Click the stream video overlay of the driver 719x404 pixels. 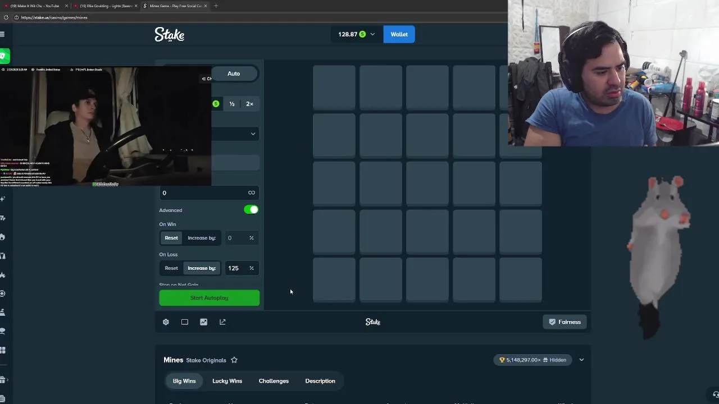(x=106, y=127)
